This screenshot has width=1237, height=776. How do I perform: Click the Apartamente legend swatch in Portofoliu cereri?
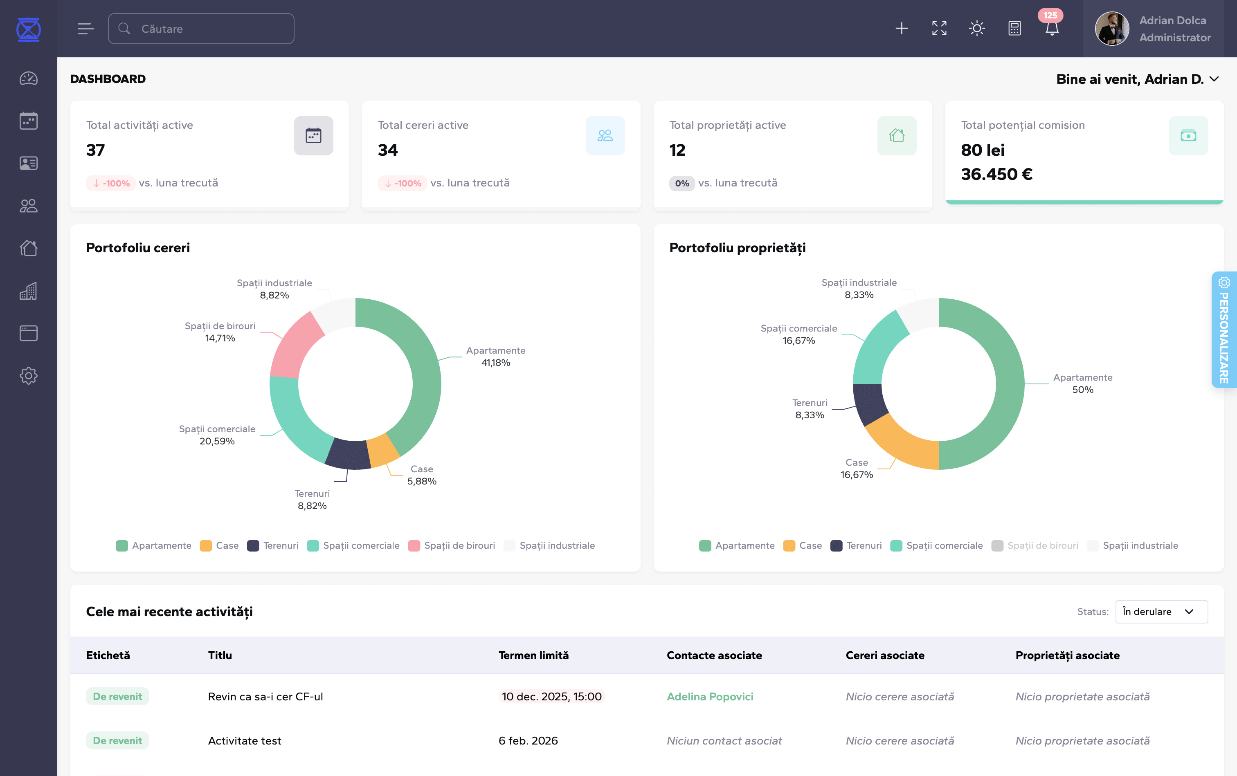point(122,545)
